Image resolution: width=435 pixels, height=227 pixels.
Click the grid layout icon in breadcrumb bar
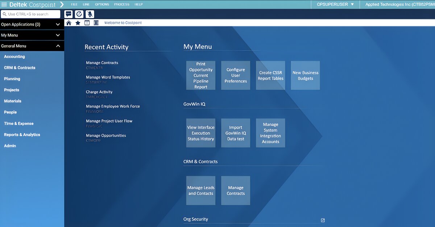coord(96,23)
